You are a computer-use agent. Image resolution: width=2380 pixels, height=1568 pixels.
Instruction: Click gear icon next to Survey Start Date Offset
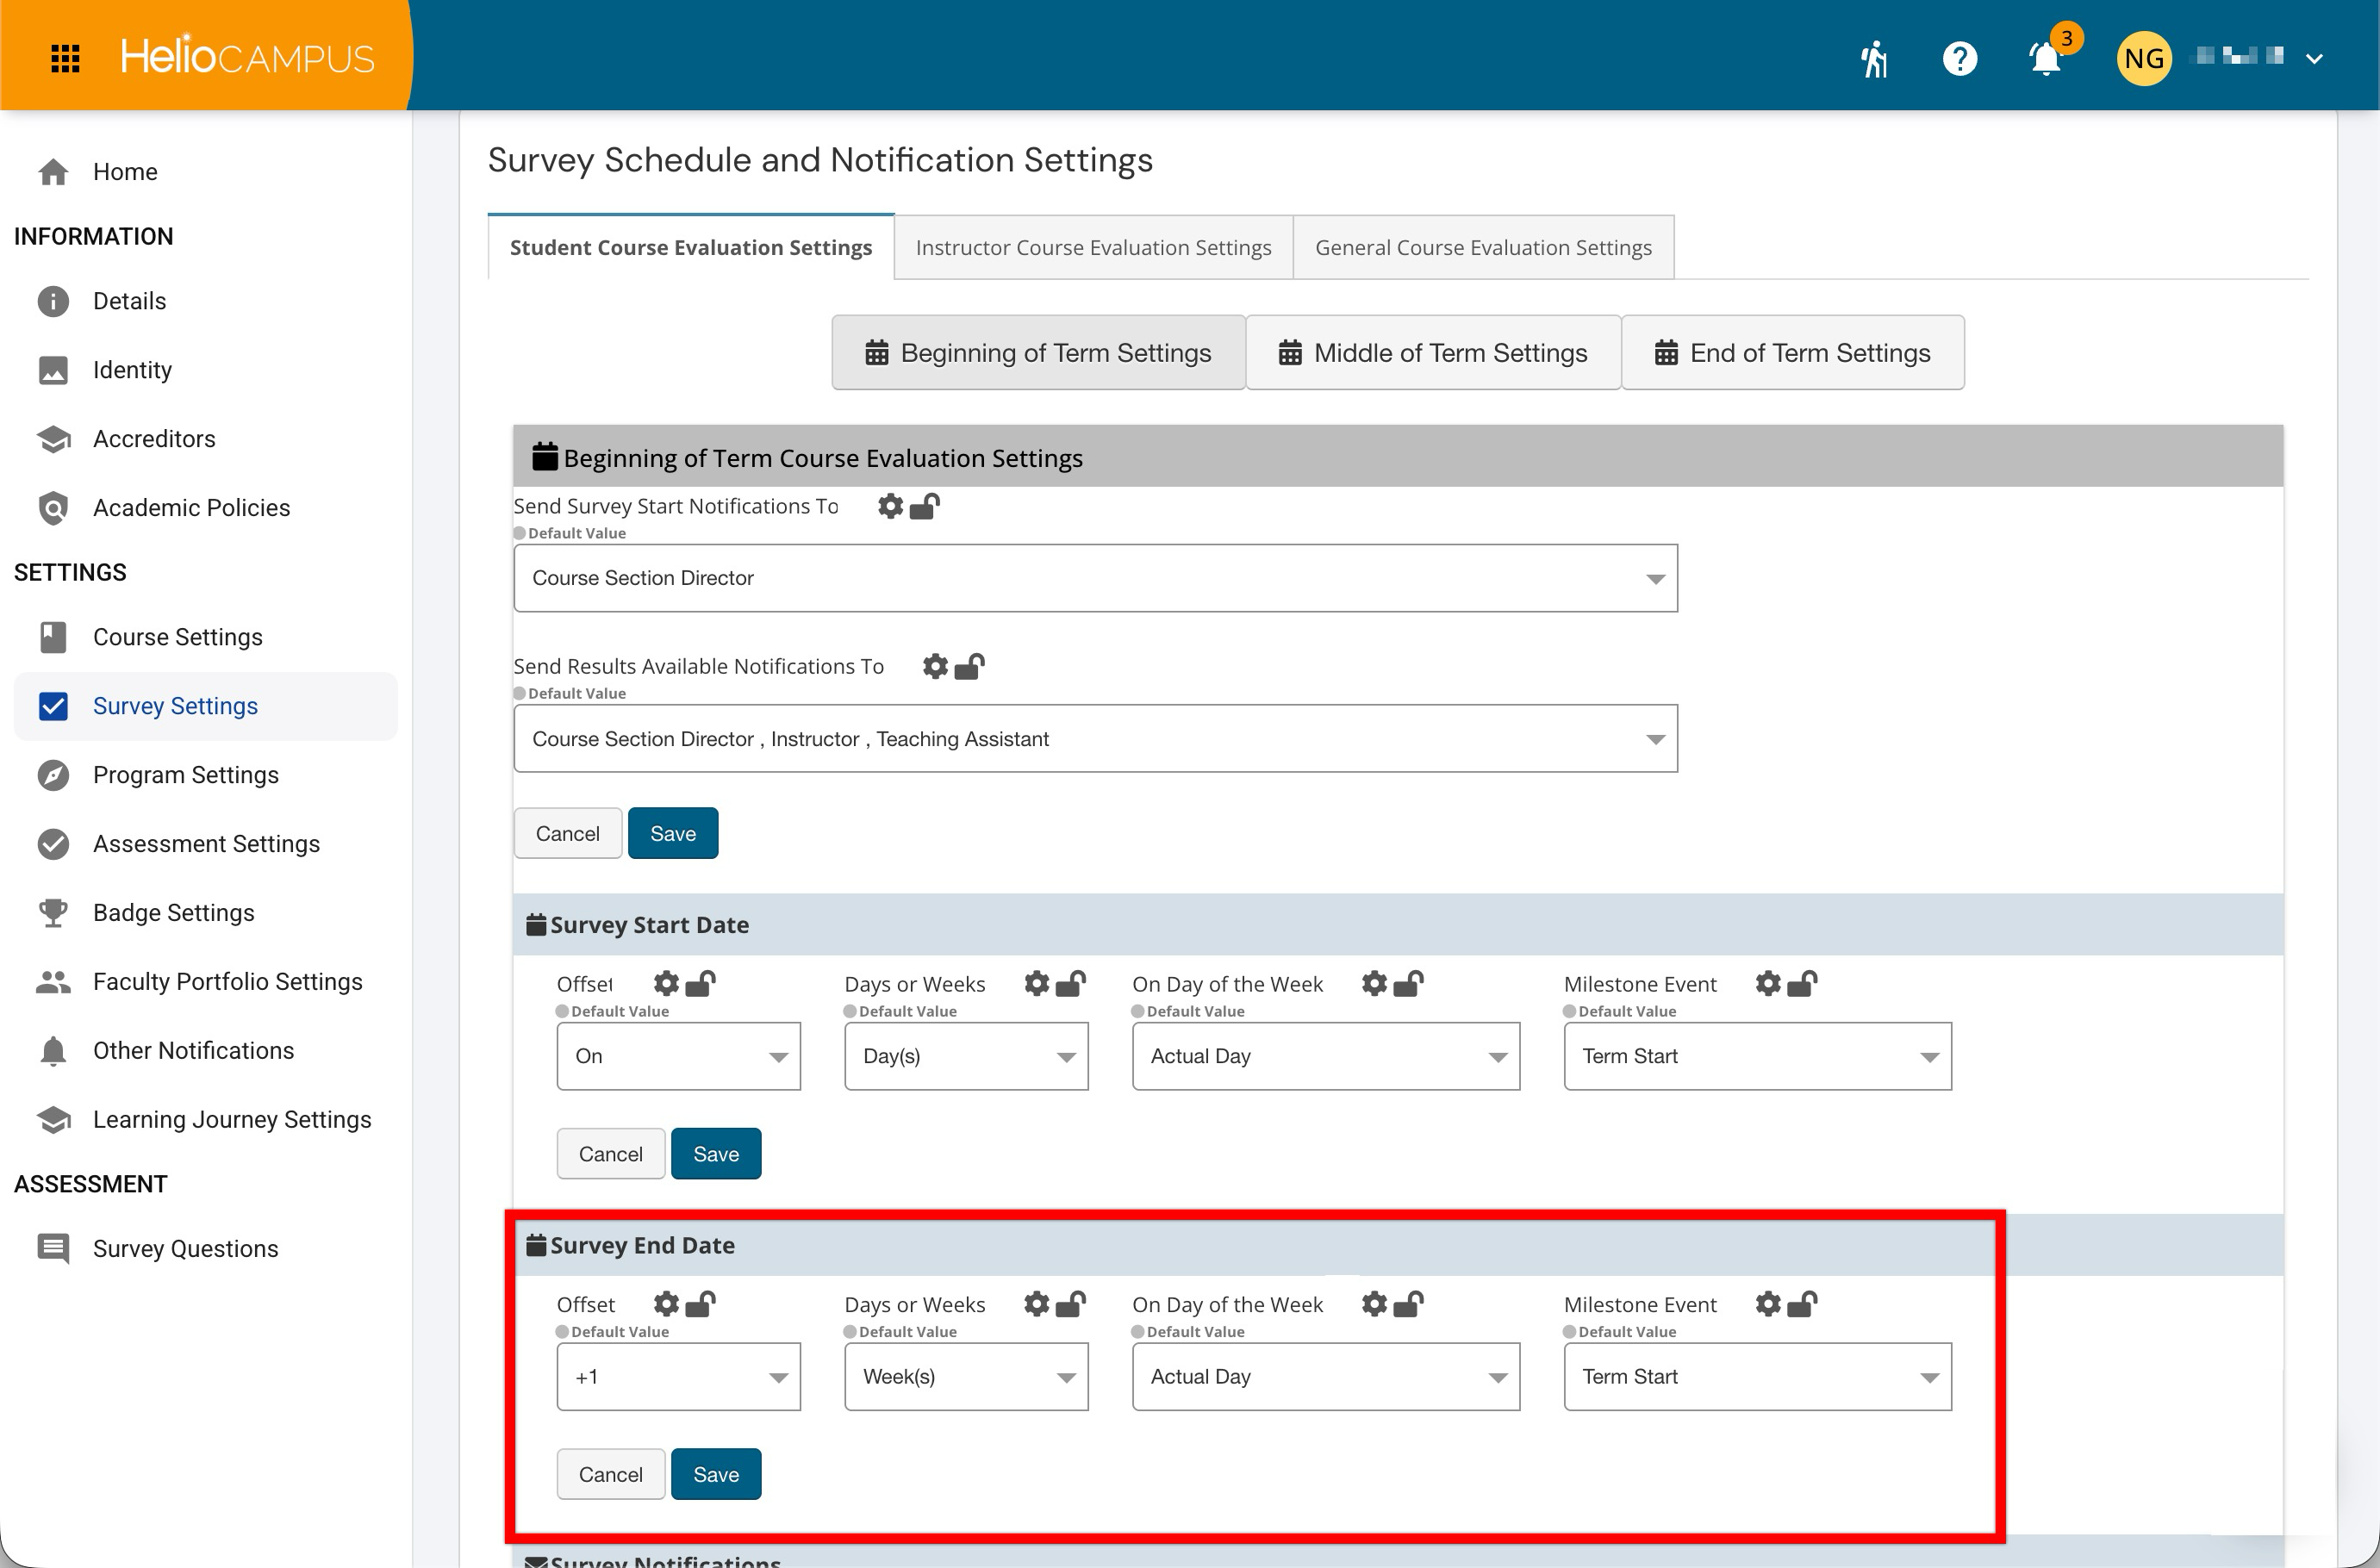[666, 983]
